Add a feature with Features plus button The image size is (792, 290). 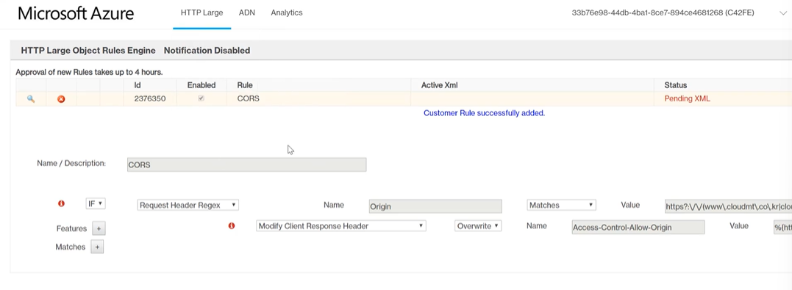coord(99,228)
